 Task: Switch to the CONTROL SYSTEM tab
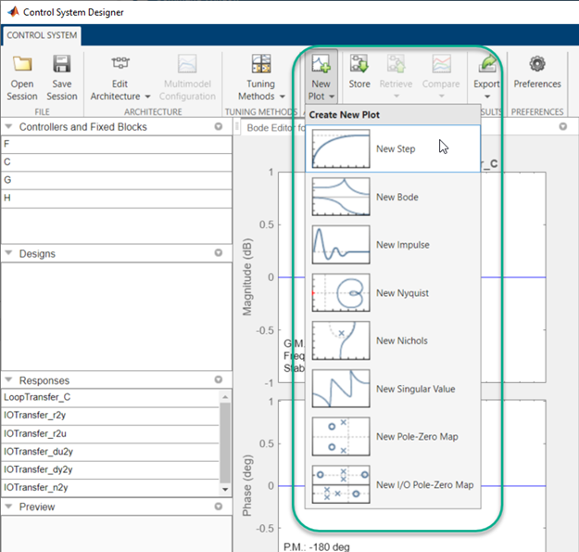[43, 36]
